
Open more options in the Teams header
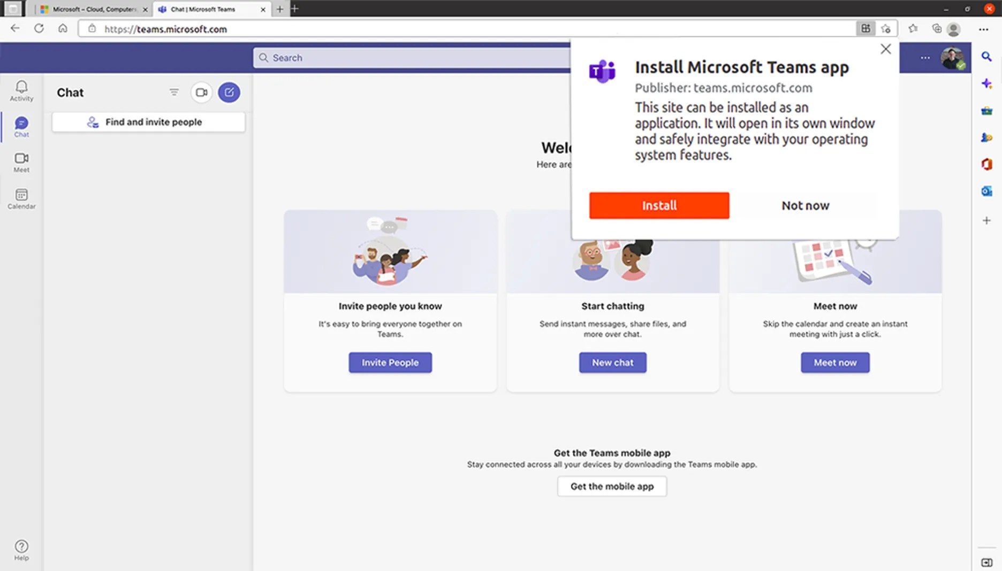[925, 57]
